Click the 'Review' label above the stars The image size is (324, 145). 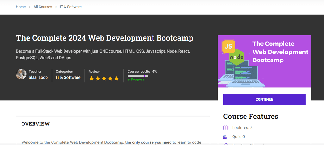94,72
